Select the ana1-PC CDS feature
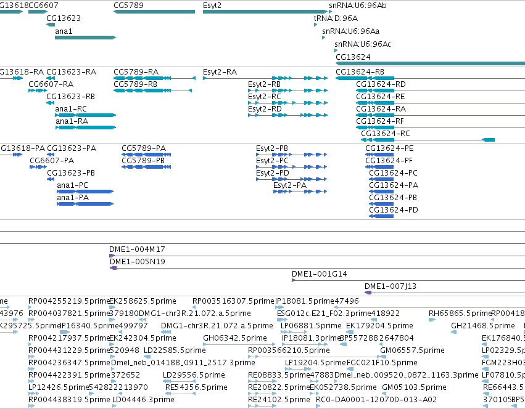Image resolution: width=525 pixels, height=409 pixels. point(85,192)
